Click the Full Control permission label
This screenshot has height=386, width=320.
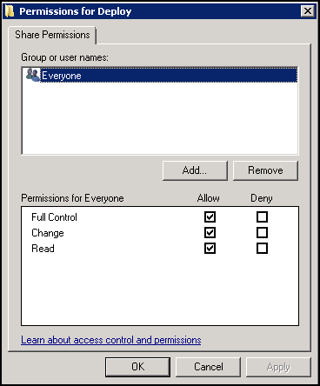[54, 217]
